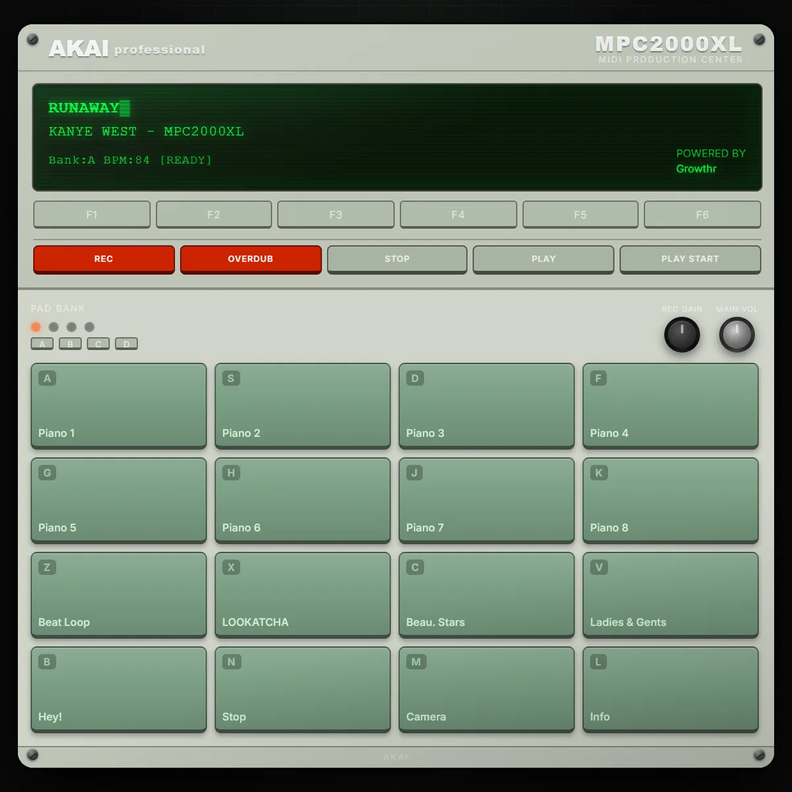Select function key F4

458,214
